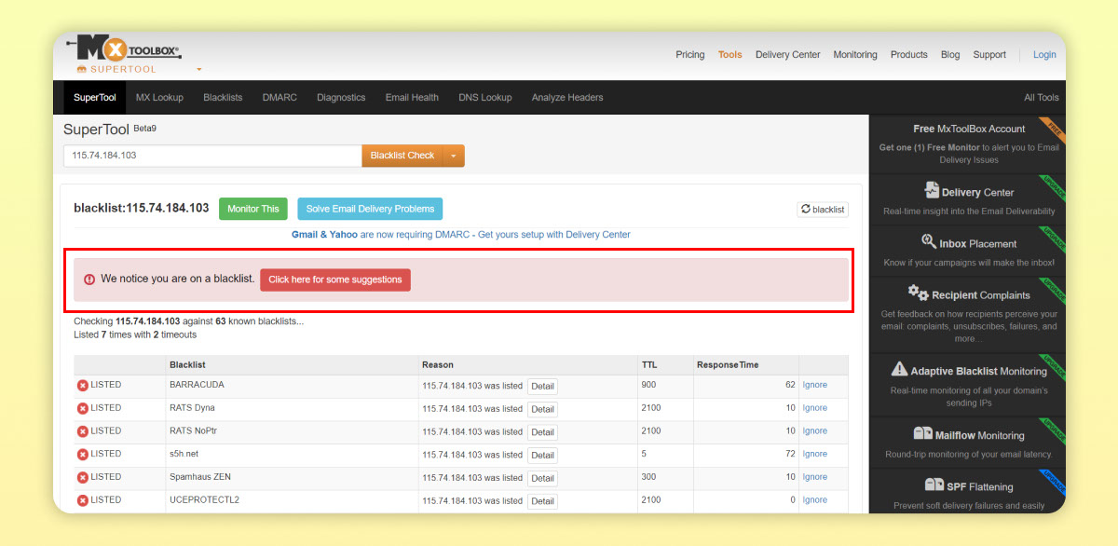Click the red LISTED icon for Spamhaus ZEN
1118x546 pixels.
coord(82,477)
